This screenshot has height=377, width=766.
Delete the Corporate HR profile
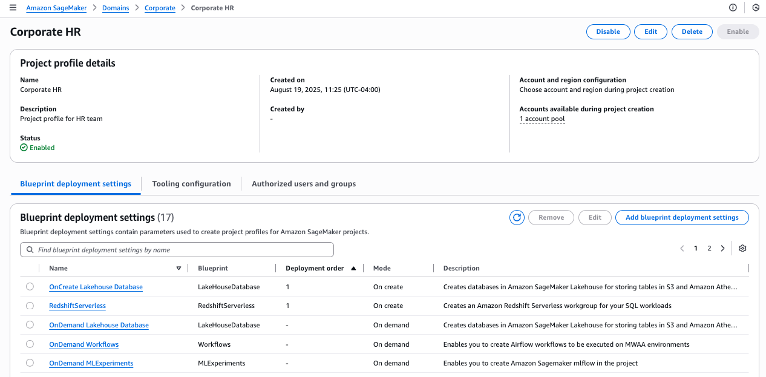[692, 31]
